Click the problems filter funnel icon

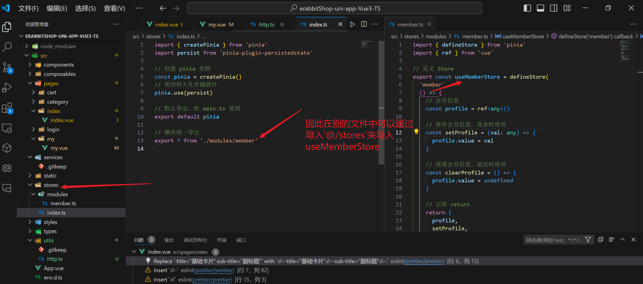coord(588,240)
